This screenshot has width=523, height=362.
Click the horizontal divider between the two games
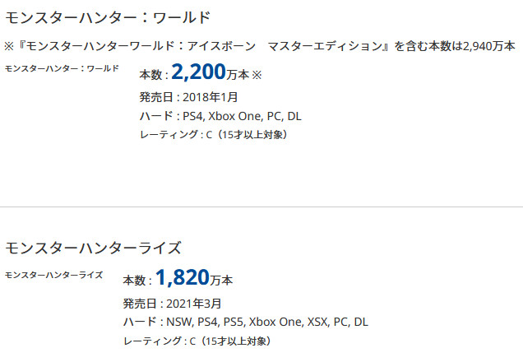(261, 207)
